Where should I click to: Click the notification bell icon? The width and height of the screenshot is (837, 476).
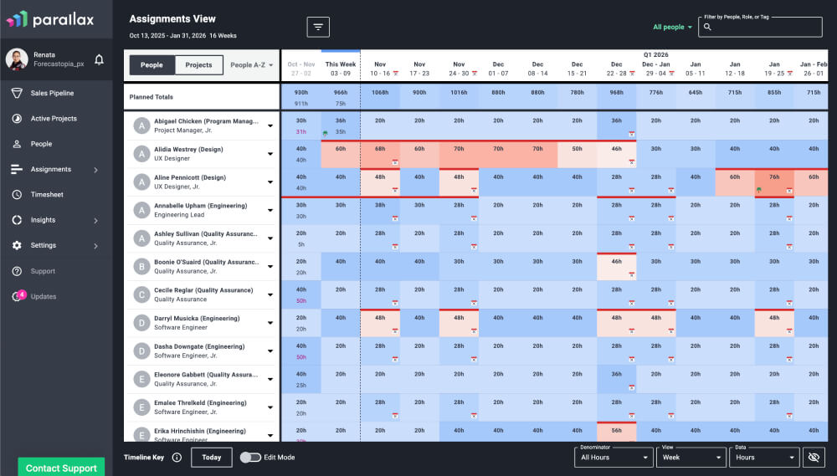(99, 59)
